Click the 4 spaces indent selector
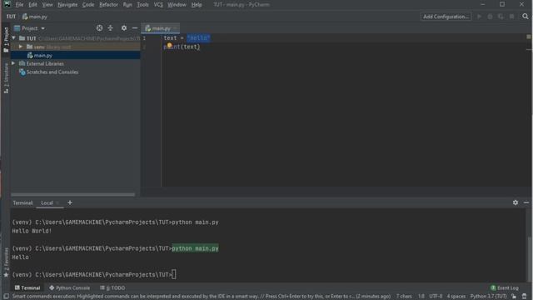The height and width of the screenshot is (300, 533). (x=456, y=297)
